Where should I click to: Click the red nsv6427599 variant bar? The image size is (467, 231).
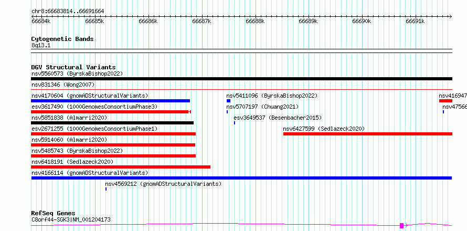(368, 134)
